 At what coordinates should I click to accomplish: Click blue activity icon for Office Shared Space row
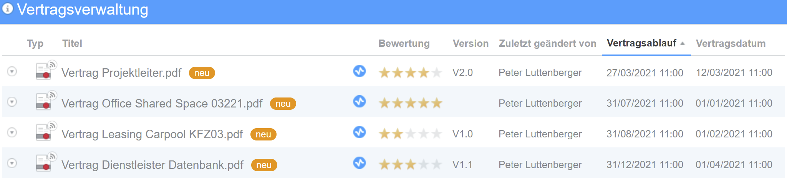tap(360, 101)
